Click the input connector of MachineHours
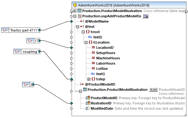This screenshot has height=118, width=188. (72, 58)
